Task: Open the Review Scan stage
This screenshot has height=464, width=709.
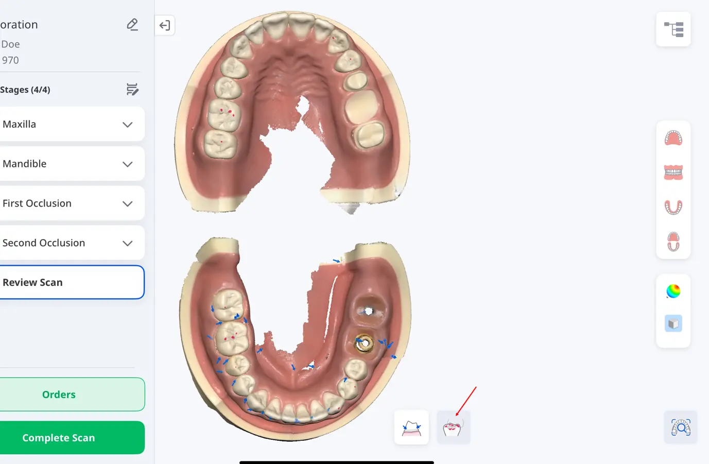Action: pyautogui.click(x=72, y=282)
